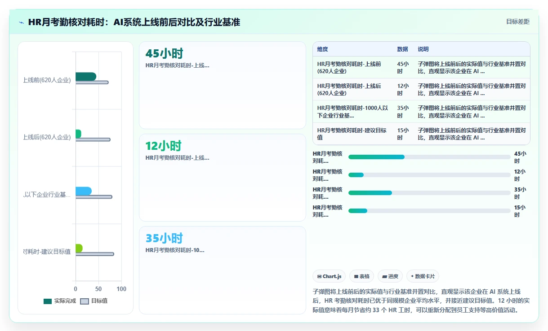
Task: Click the progress bar showing 12小时
Action: [429, 175]
